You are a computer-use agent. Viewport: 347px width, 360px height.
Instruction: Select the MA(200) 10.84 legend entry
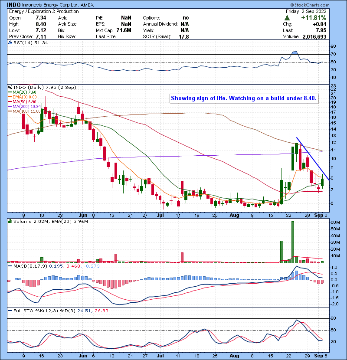[x=24, y=107]
